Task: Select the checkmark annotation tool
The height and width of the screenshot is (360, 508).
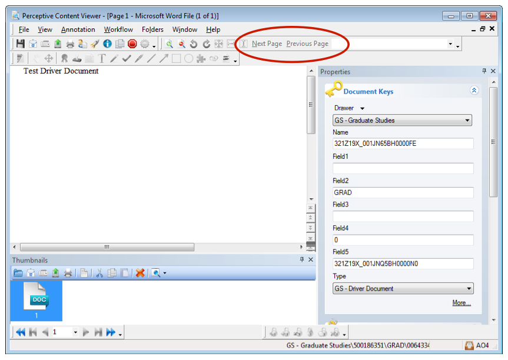Action: [x=127, y=59]
